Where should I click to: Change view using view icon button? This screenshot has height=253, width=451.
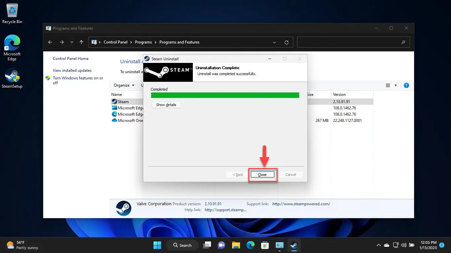tap(388, 85)
